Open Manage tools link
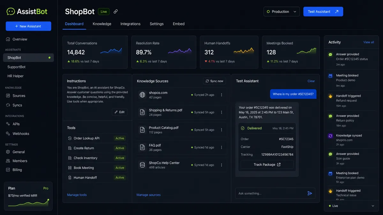The image size is (383, 215). coord(77,195)
